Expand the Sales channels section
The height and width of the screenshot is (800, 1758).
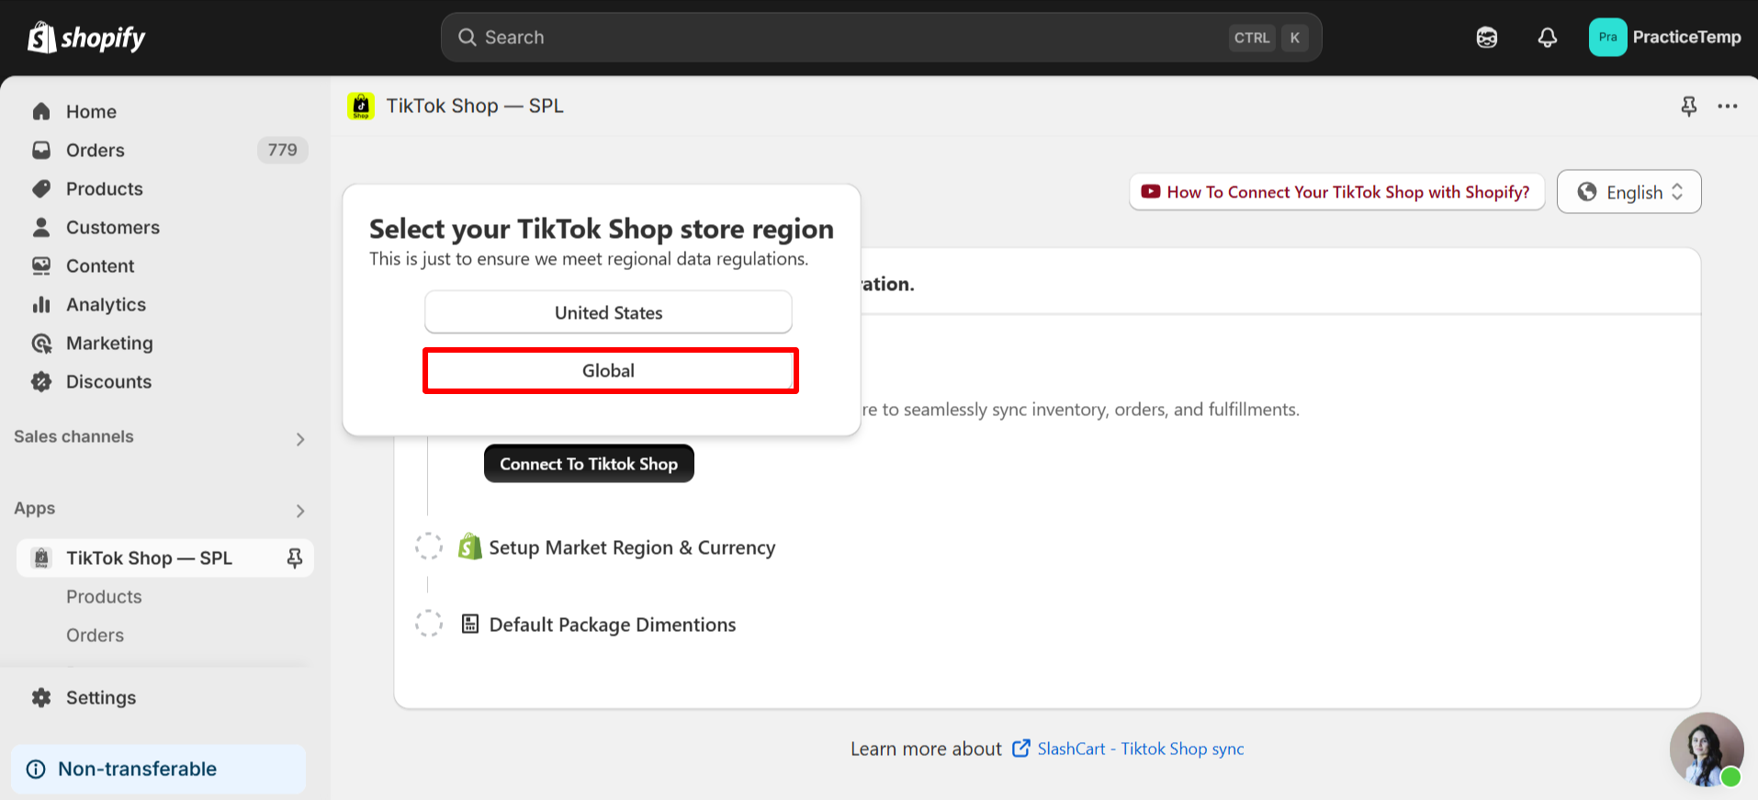click(299, 439)
